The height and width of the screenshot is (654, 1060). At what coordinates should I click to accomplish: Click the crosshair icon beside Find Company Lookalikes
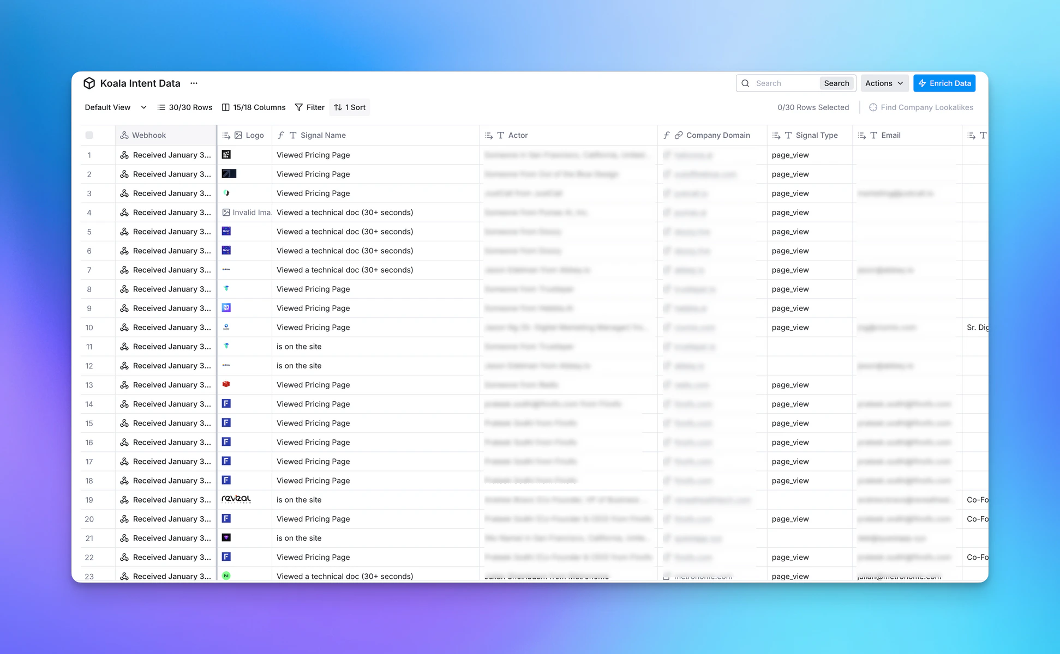click(x=873, y=107)
